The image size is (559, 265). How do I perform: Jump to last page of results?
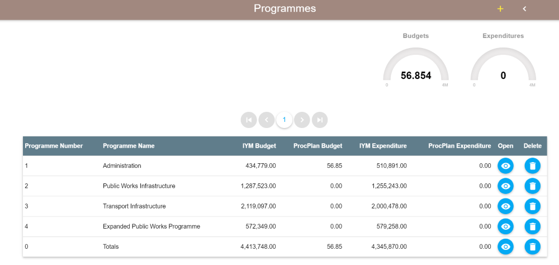pos(320,120)
